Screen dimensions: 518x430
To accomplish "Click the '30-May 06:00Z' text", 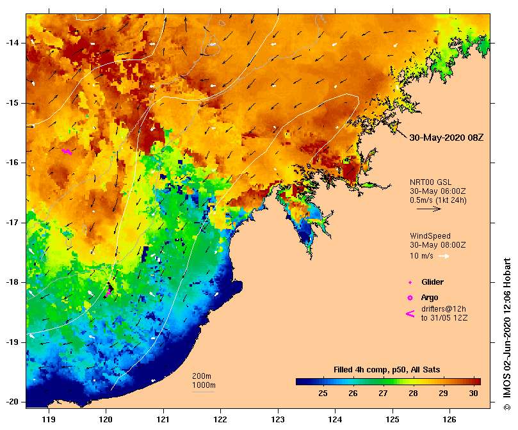I will click(x=438, y=191).
